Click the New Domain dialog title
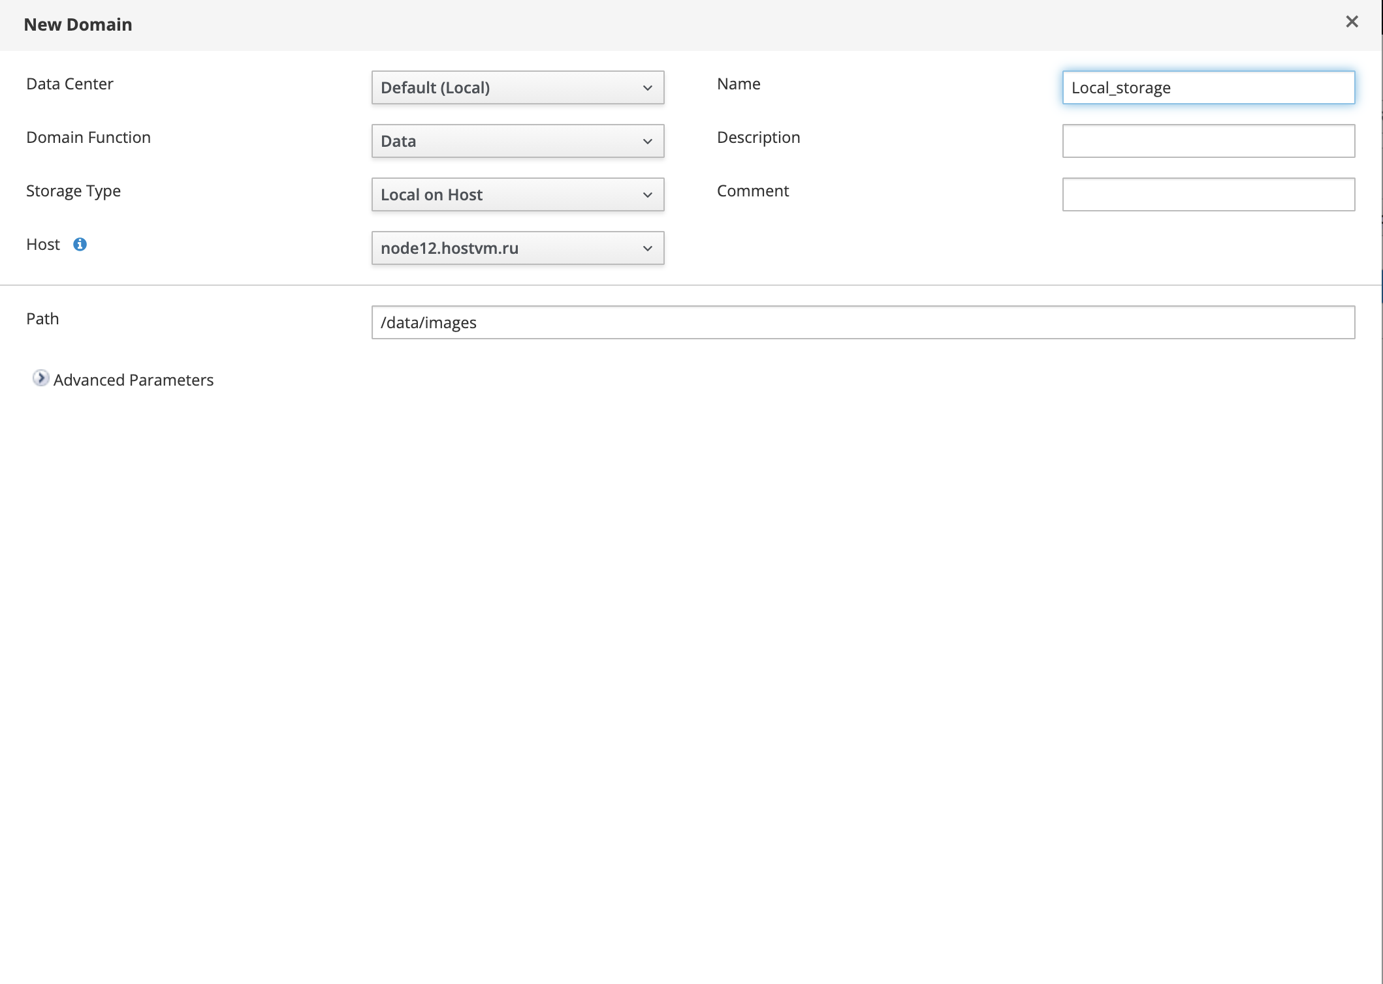Screen dimensions: 1383x984 pyautogui.click(x=78, y=25)
